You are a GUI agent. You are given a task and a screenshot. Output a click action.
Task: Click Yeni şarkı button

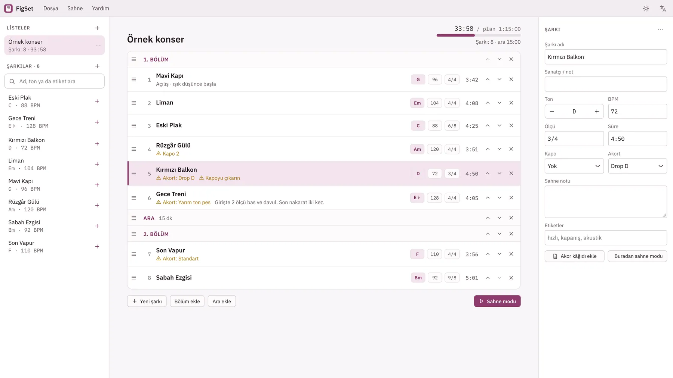click(147, 301)
